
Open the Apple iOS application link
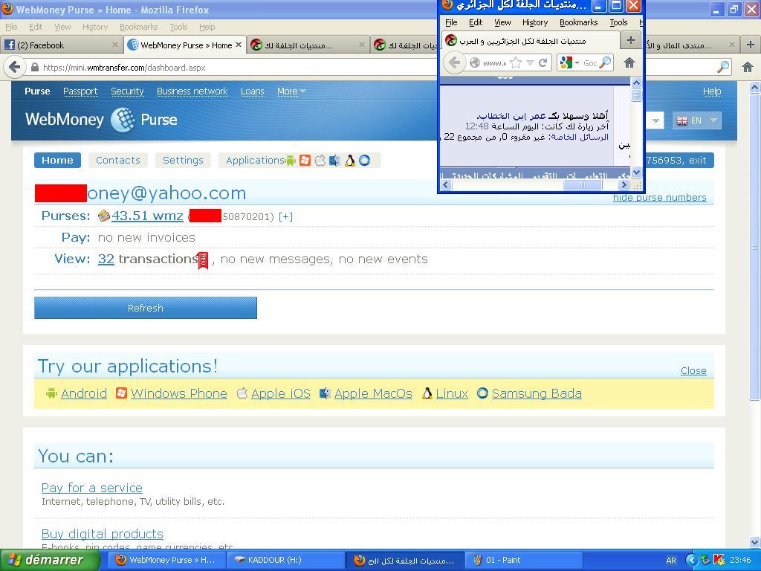coord(280,393)
